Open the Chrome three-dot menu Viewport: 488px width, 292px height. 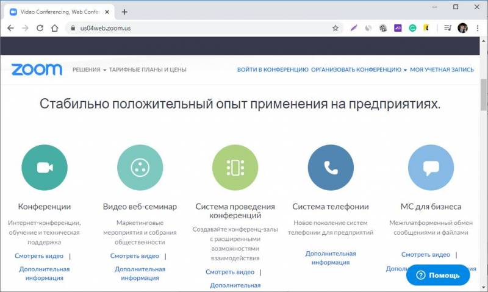(478, 28)
